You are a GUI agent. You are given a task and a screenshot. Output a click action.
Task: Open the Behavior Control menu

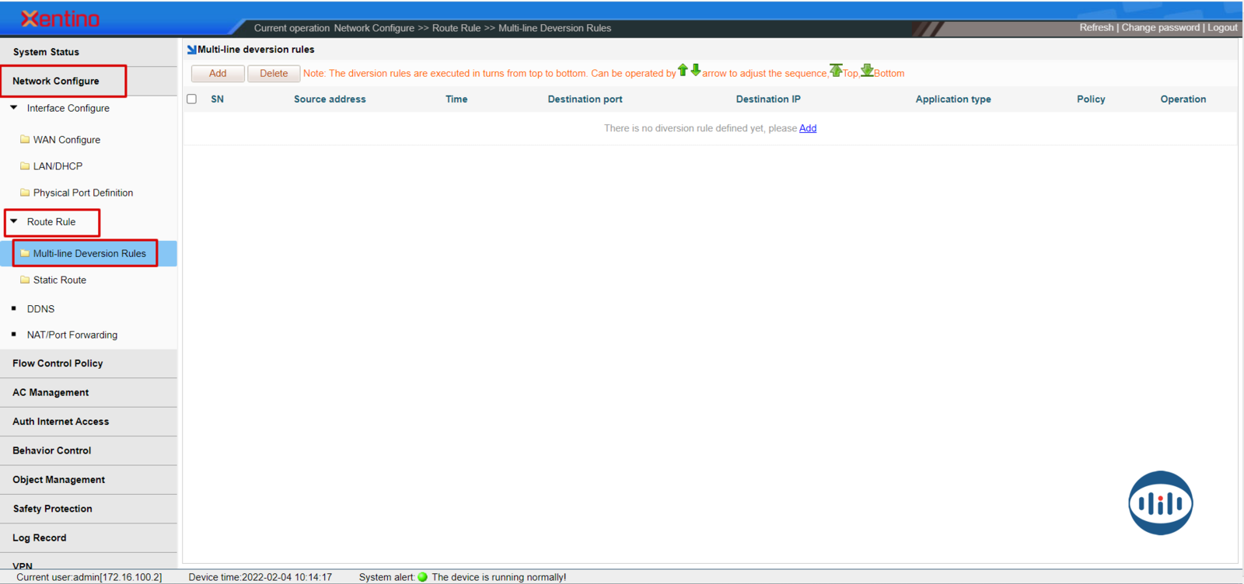tap(51, 450)
